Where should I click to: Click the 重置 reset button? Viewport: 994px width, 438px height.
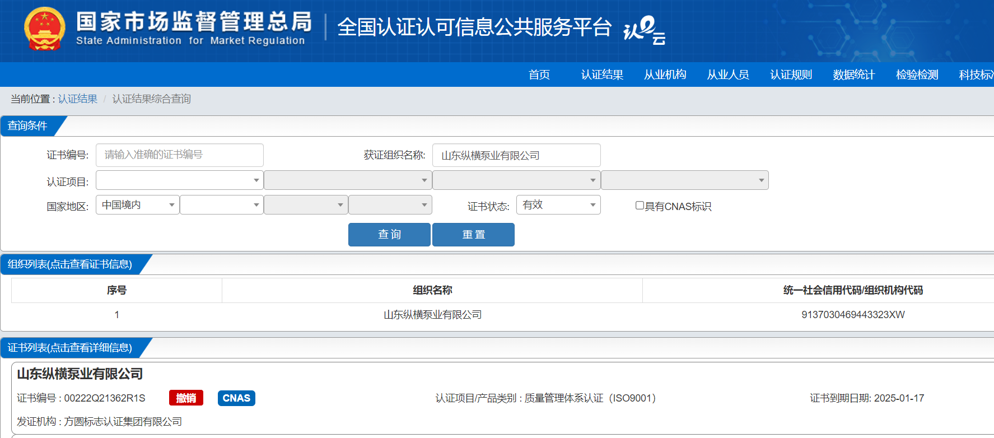(473, 235)
